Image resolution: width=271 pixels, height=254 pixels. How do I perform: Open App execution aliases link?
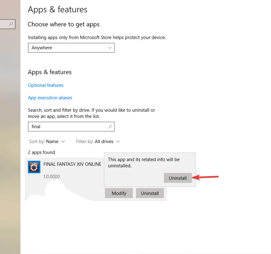point(50,98)
